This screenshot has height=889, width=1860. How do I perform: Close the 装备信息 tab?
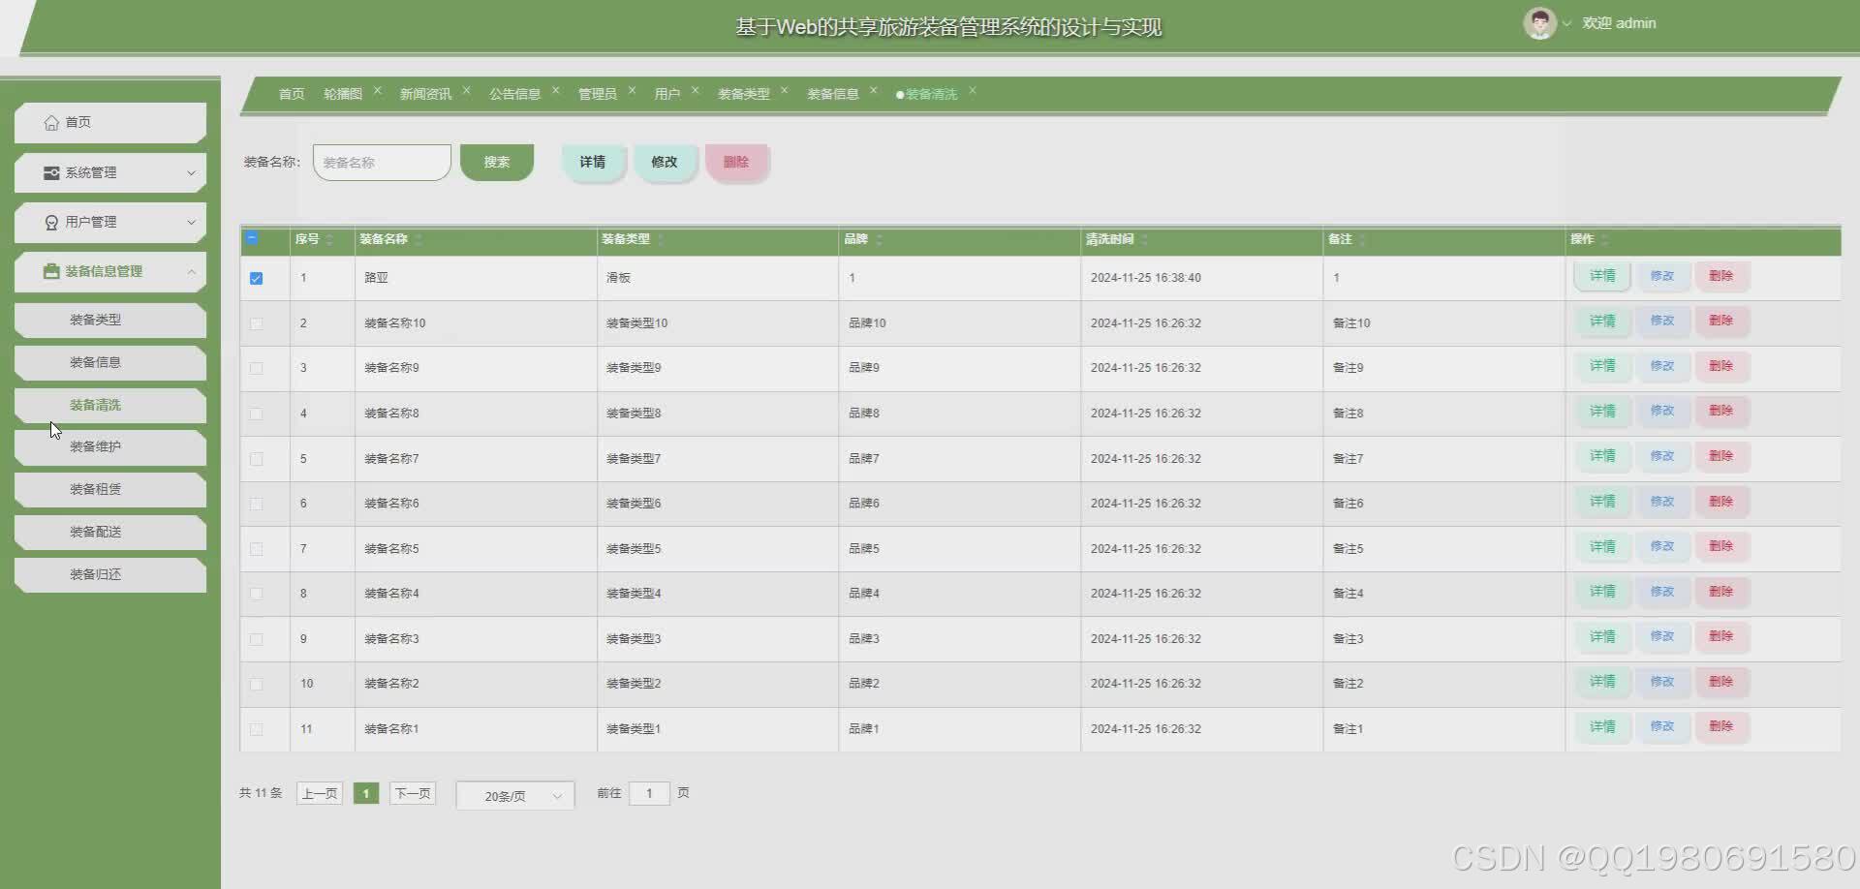click(874, 91)
